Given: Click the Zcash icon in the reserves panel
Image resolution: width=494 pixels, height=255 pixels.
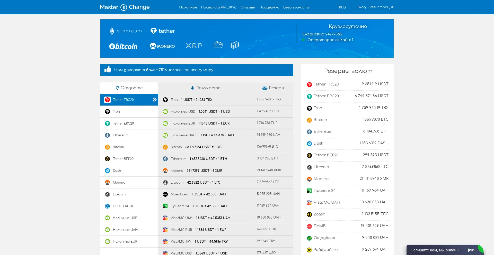Looking at the screenshot, I should pos(309,214).
